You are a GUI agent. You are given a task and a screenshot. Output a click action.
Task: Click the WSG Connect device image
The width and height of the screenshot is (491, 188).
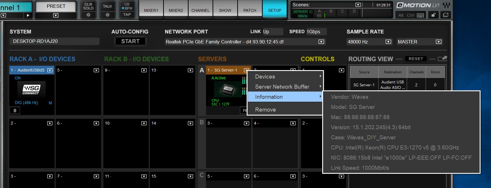point(32,90)
